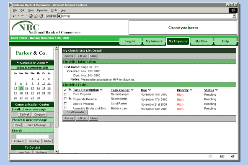Go to next month in calendar
The height and width of the screenshot is (165, 248).
pos(47,63)
